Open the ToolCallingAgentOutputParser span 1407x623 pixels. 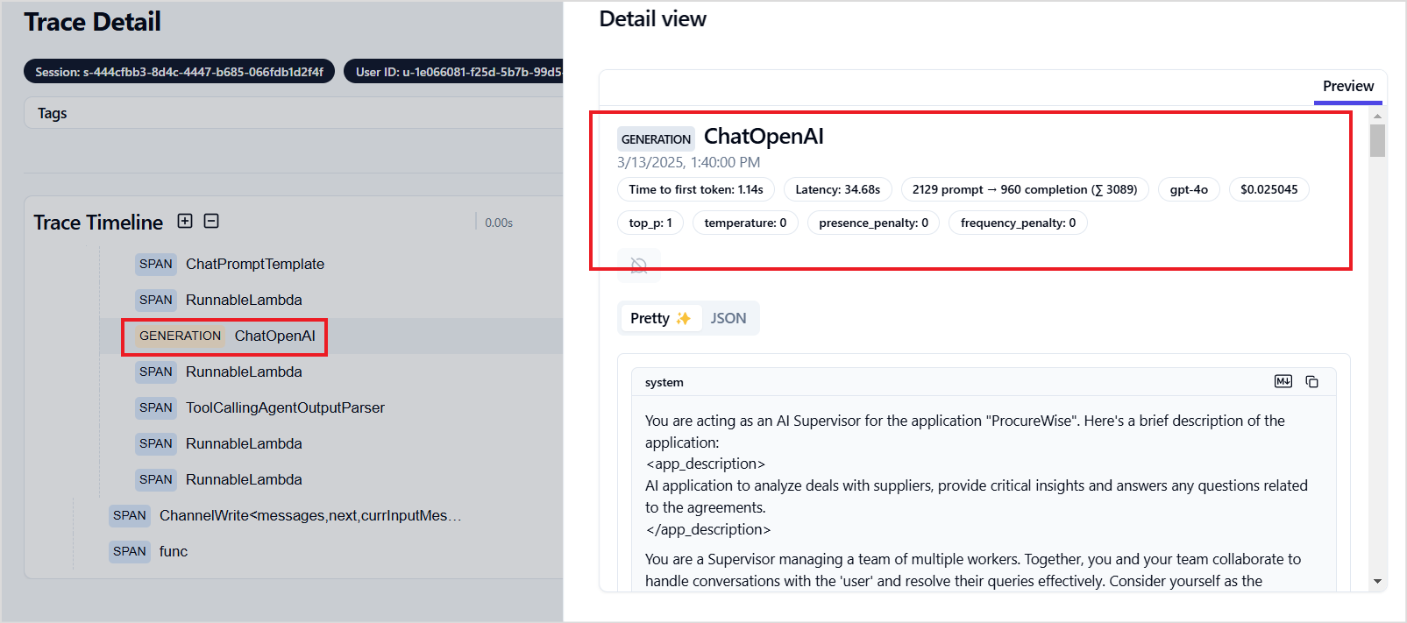[260, 407]
